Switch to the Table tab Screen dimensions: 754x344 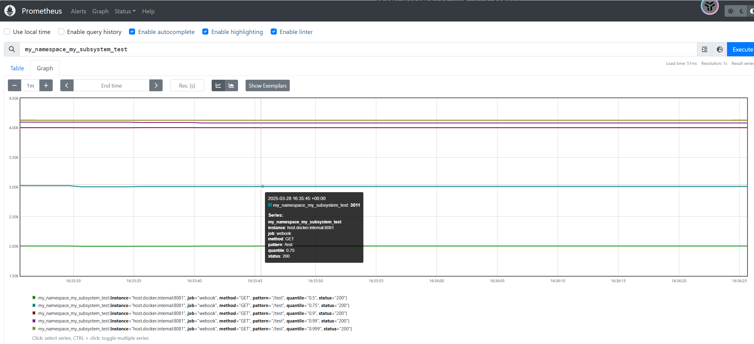[x=17, y=68]
